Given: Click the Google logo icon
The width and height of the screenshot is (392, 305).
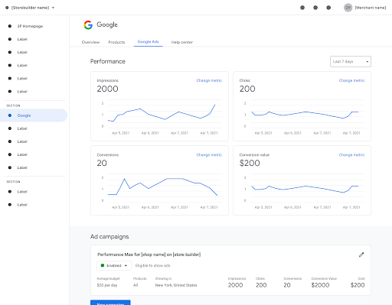Looking at the screenshot, I should tap(88, 24).
